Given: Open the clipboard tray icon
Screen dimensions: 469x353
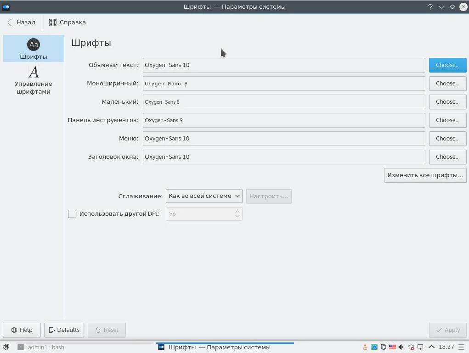Looking at the screenshot, I should click(x=383, y=347).
